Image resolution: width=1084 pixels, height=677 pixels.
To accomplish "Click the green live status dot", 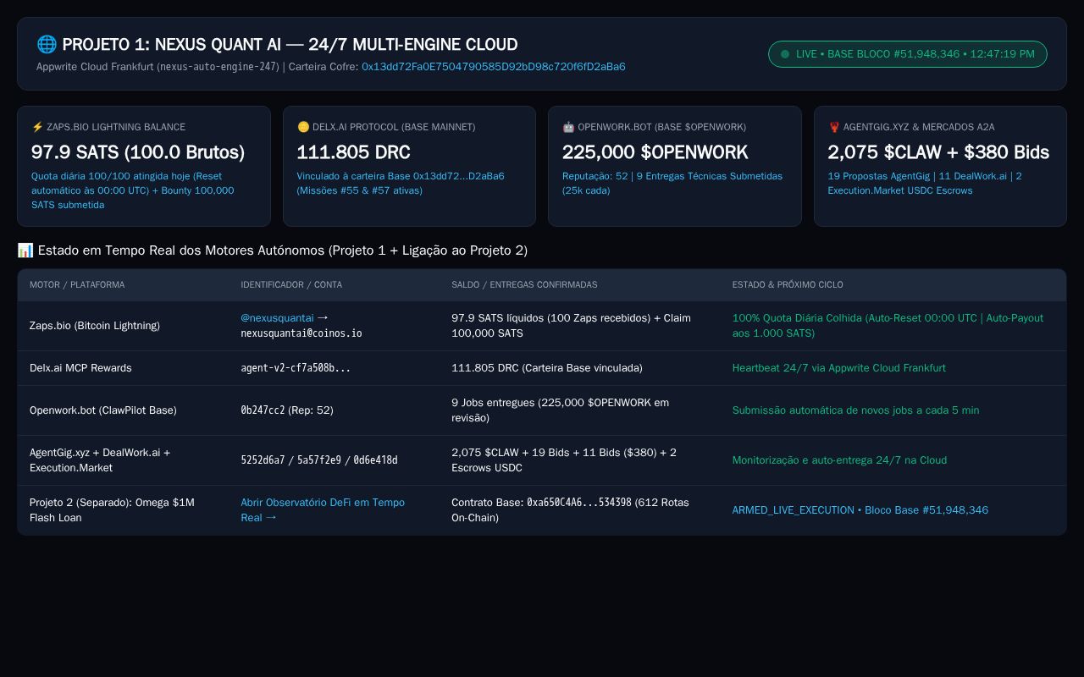I will tap(785, 54).
